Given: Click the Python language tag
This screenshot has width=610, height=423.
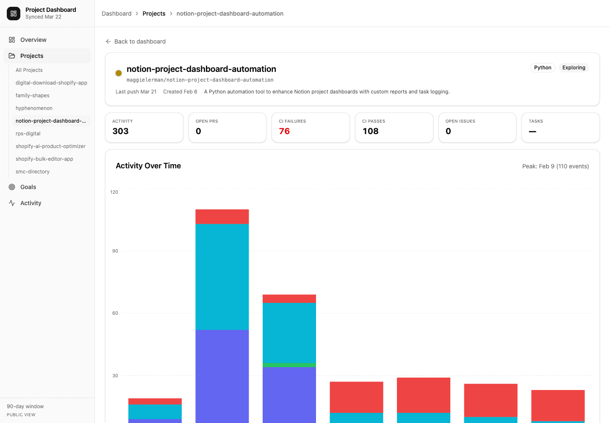Looking at the screenshot, I should 543,68.
